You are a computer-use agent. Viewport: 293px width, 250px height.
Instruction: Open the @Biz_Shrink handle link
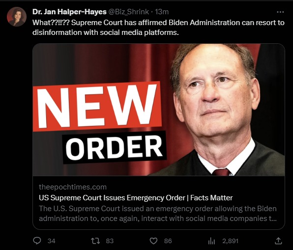(x=129, y=12)
